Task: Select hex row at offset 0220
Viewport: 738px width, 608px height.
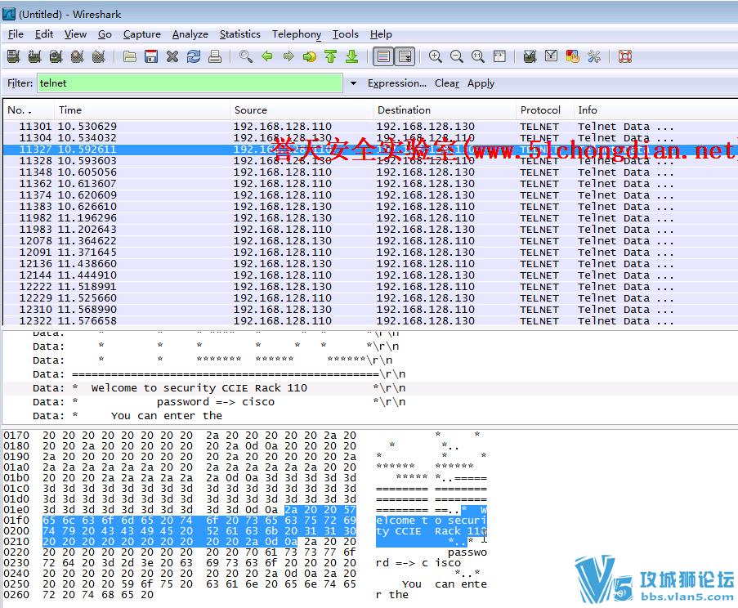Action: click(x=244, y=552)
